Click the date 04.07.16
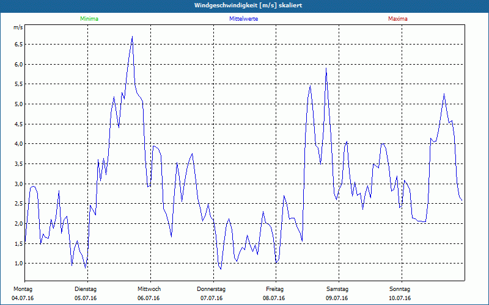Viewport: 489px width, 305px height. pos(23,298)
